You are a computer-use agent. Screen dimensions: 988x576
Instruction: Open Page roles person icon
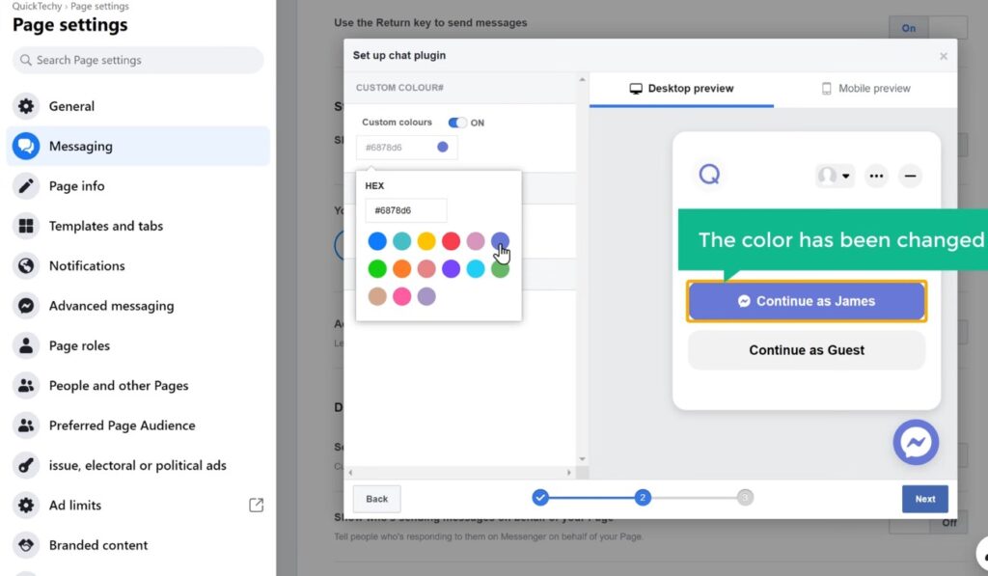pyautogui.click(x=26, y=345)
